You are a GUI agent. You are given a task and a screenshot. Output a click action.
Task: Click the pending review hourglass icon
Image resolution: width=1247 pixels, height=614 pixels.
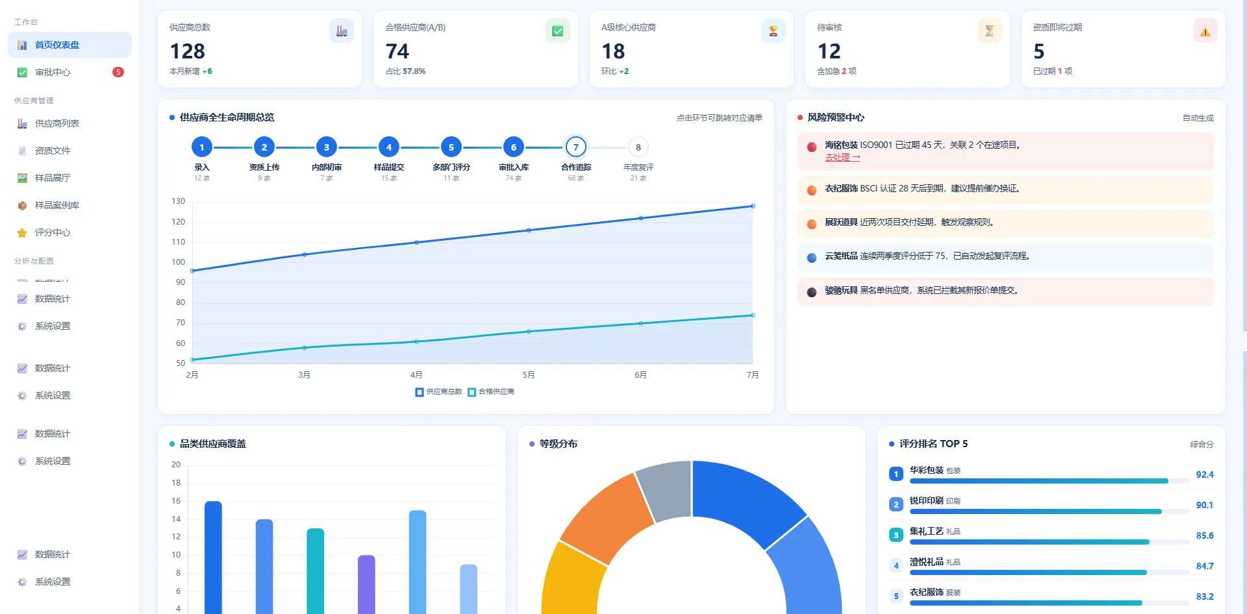[989, 31]
